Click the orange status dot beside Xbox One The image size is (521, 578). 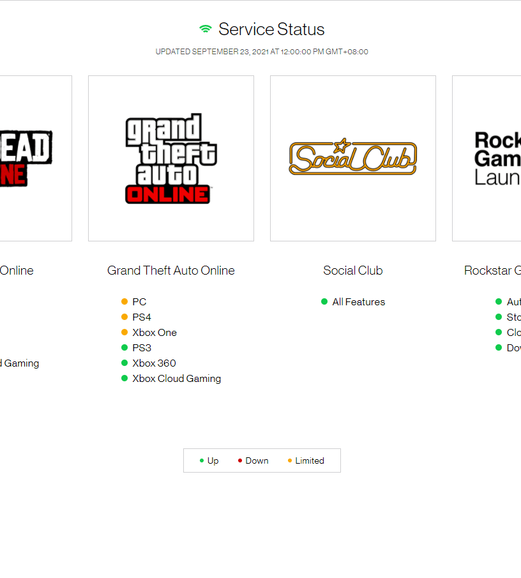point(125,332)
